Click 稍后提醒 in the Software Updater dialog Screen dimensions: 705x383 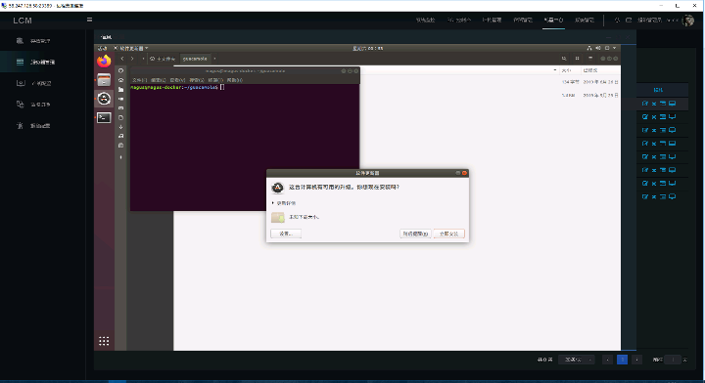[415, 234]
